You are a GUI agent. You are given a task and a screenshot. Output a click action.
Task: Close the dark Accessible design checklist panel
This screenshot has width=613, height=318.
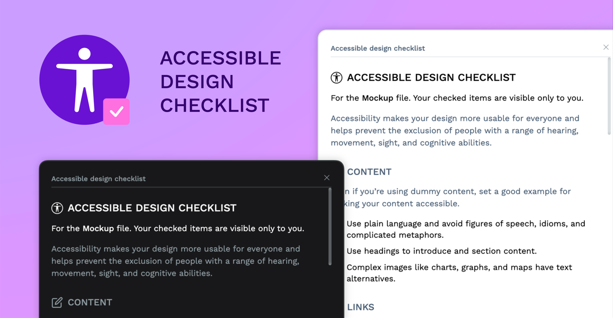click(x=327, y=178)
